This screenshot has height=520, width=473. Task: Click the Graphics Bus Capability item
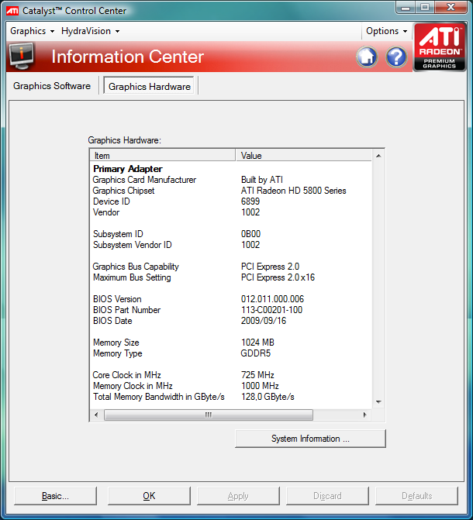pyautogui.click(x=136, y=267)
